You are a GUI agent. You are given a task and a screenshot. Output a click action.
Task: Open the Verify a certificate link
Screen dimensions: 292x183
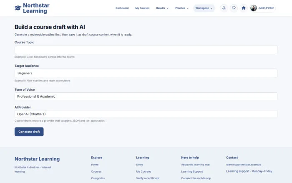coord(148,178)
